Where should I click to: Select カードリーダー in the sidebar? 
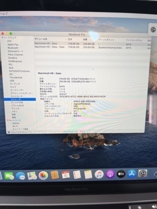coord(17,90)
